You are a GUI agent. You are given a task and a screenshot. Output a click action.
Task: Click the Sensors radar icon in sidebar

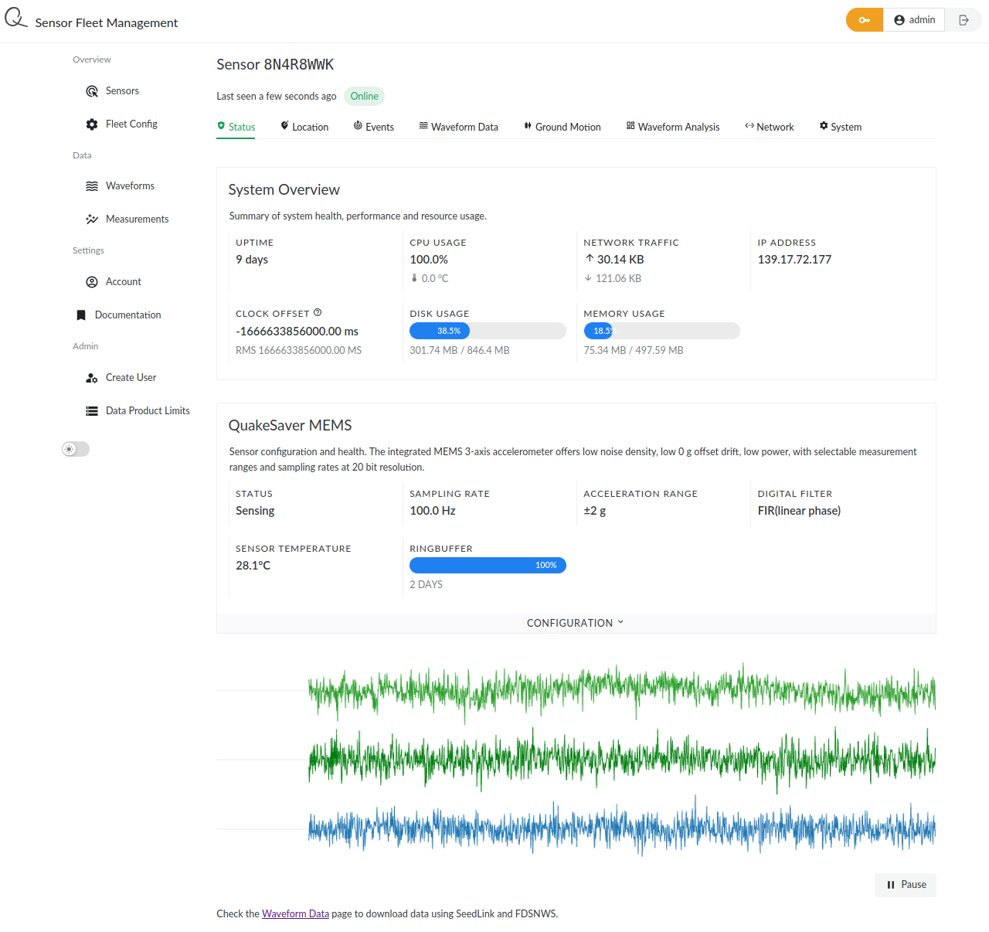[x=92, y=91]
